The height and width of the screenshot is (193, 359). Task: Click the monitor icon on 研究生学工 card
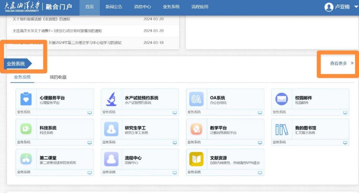click(x=175, y=143)
